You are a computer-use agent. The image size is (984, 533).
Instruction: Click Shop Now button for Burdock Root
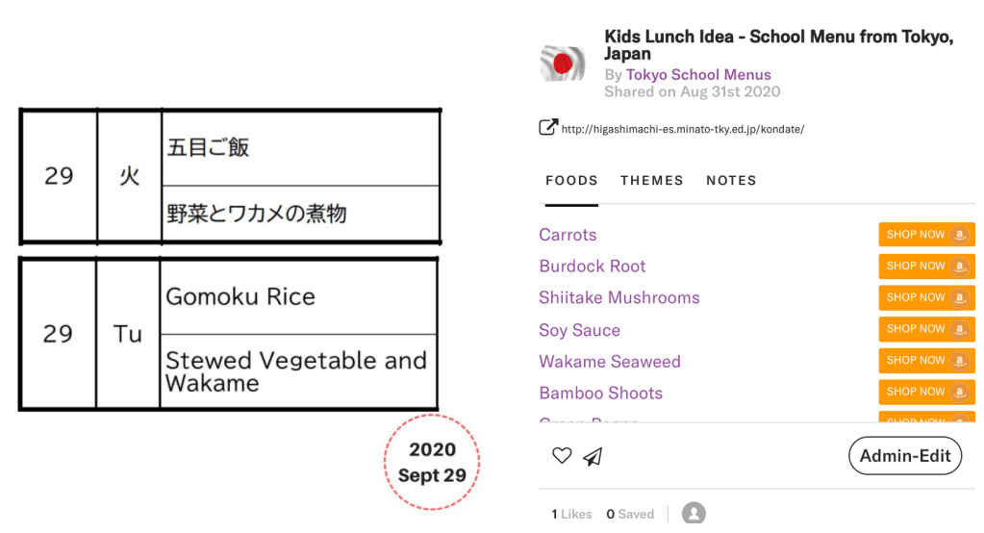pos(926,266)
